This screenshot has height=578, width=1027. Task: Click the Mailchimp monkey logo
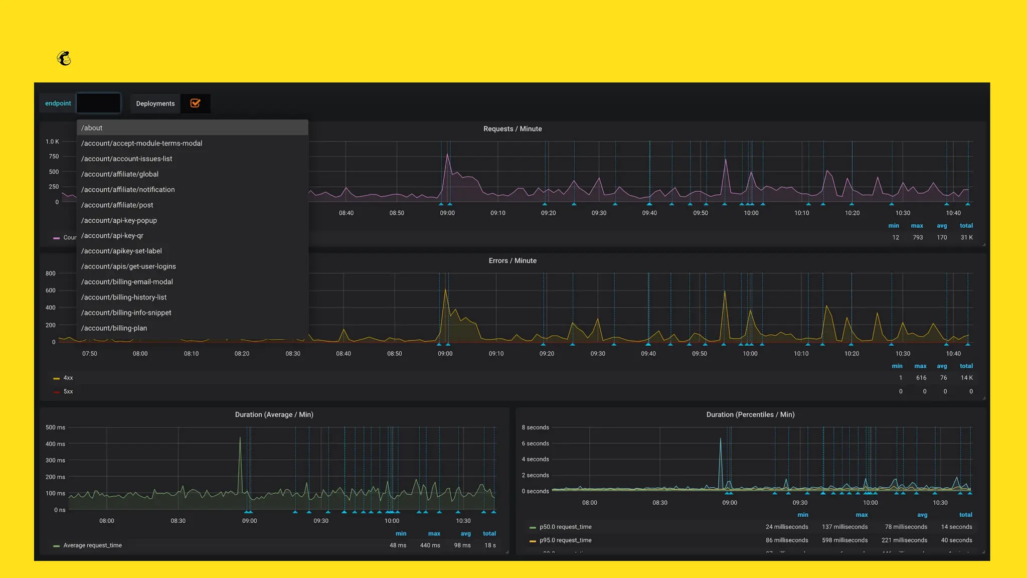point(64,59)
